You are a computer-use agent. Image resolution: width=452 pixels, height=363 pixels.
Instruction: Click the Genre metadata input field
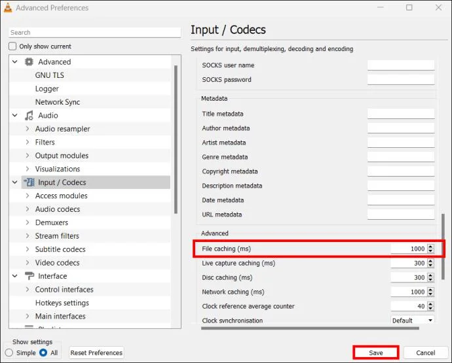(x=401, y=157)
